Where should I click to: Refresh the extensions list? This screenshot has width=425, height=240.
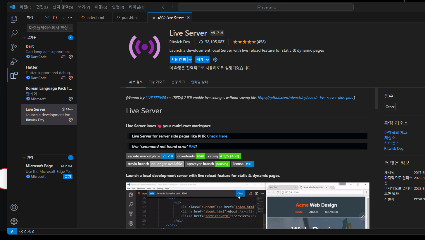tap(55, 18)
